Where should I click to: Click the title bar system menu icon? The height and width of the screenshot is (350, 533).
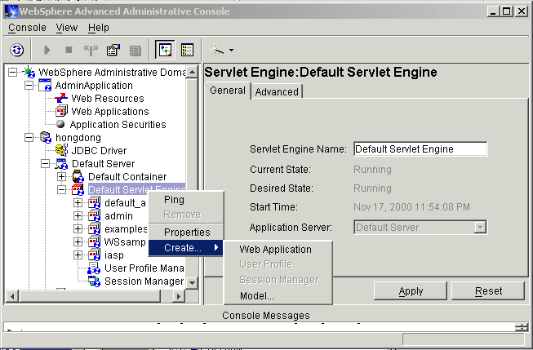[x=11, y=11]
